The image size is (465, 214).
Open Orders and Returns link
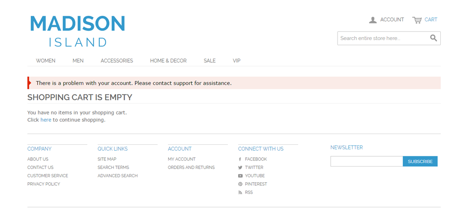(191, 167)
